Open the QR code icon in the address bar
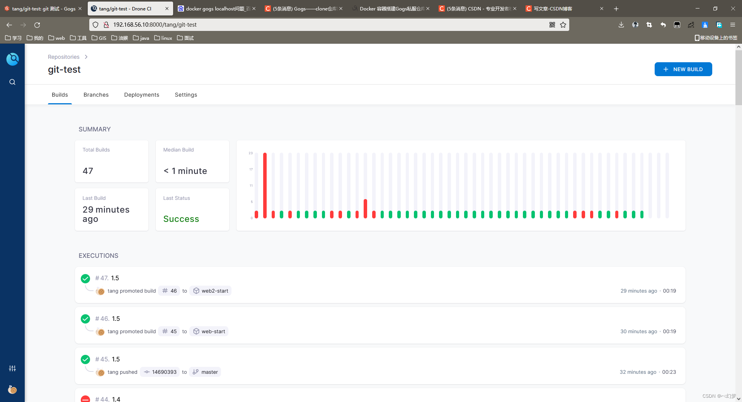Image resolution: width=742 pixels, height=402 pixels. click(552, 25)
